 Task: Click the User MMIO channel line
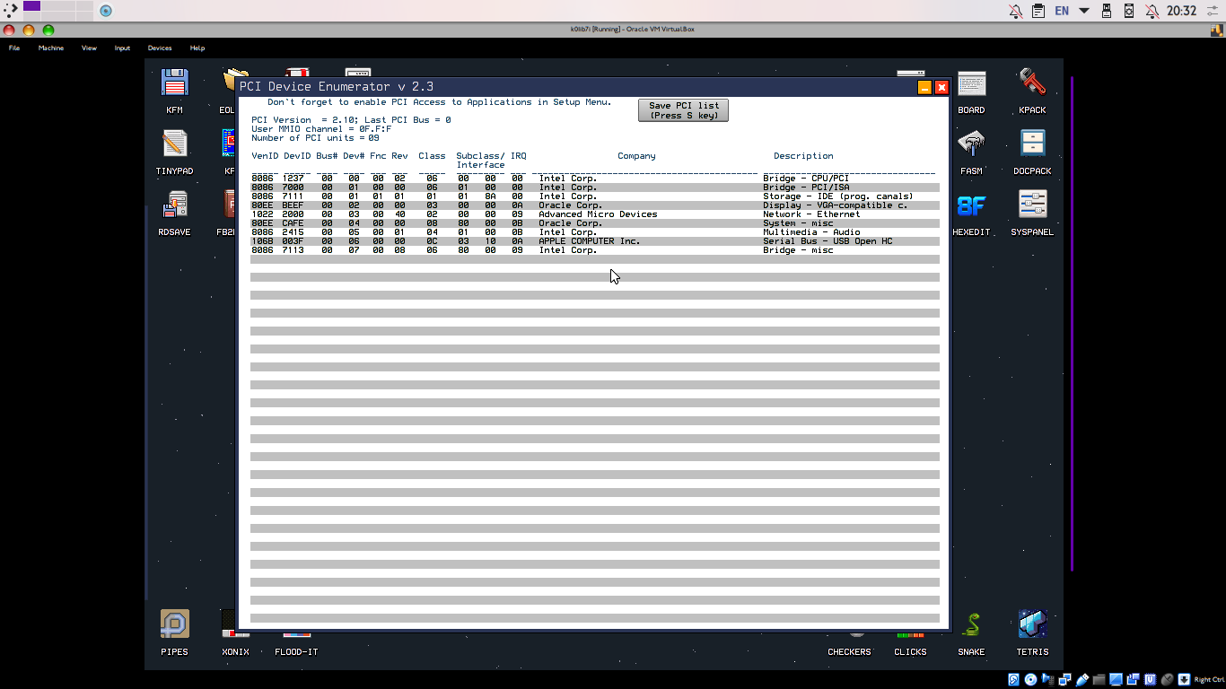click(321, 129)
